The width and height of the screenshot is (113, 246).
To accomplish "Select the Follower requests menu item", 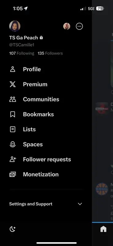I will point(47,159).
